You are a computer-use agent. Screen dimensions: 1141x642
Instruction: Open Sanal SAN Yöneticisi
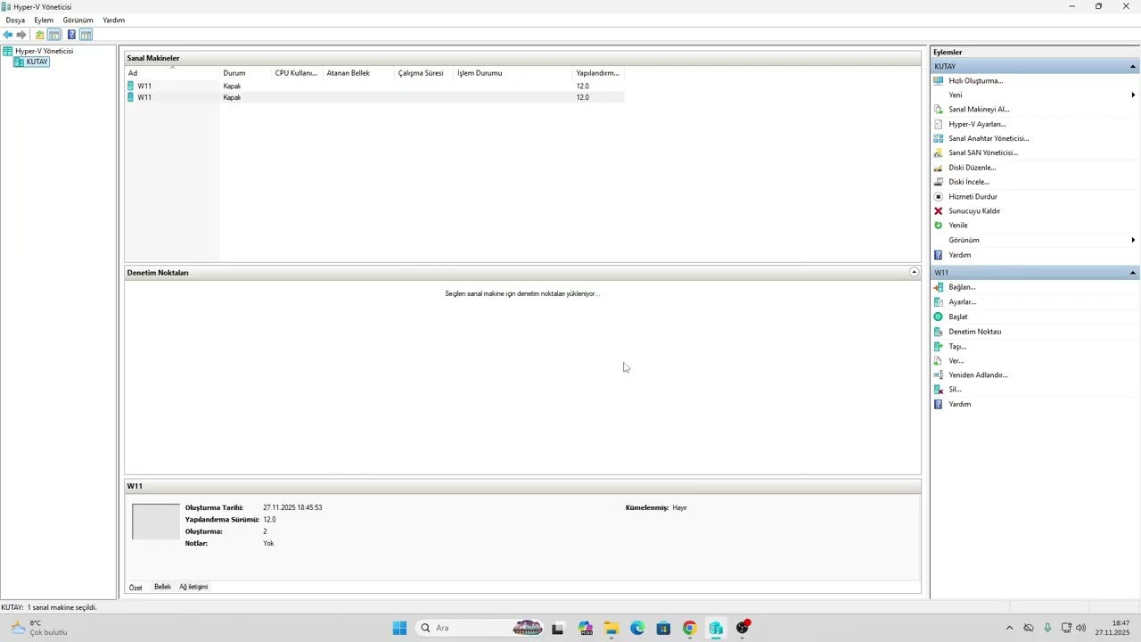[983, 152]
